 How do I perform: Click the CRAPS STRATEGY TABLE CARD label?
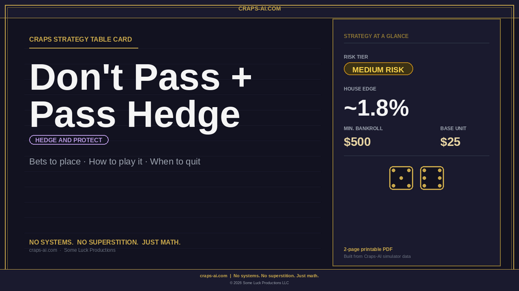coord(81,39)
